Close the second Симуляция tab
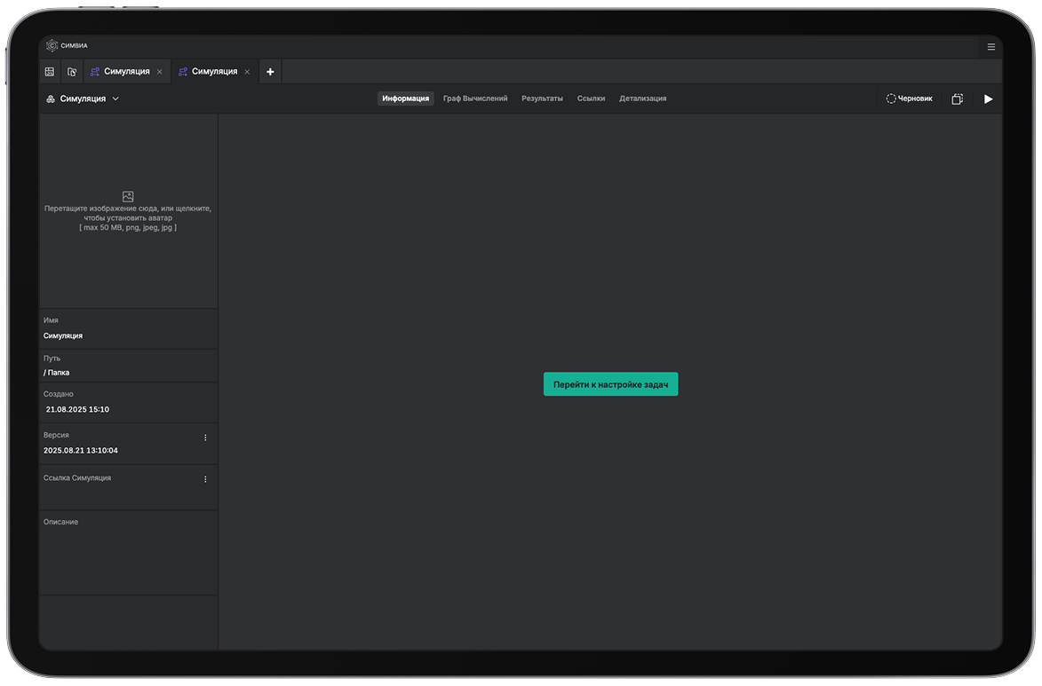 (x=245, y=71)
